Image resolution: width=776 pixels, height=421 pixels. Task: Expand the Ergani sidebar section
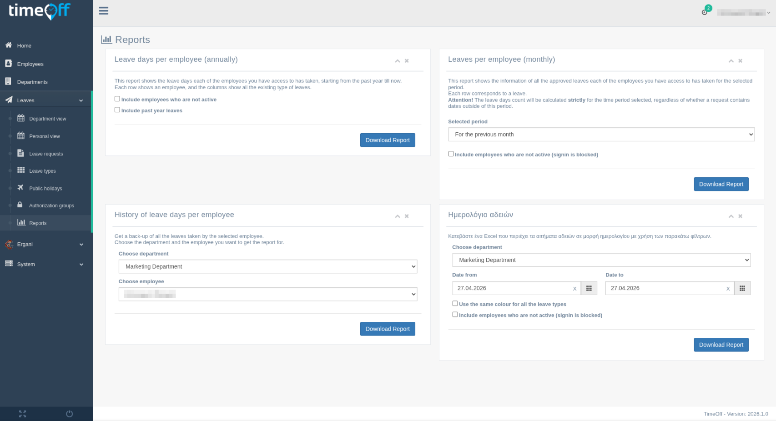45,244
